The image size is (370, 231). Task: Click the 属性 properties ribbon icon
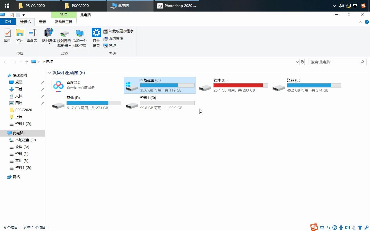(8, 36)
